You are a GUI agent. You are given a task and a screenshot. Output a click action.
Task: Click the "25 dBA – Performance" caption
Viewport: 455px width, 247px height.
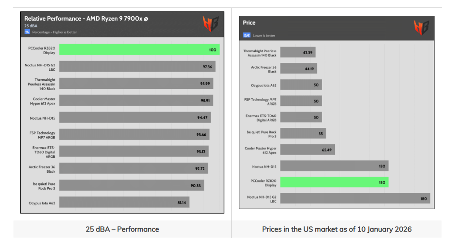(122, 229)
